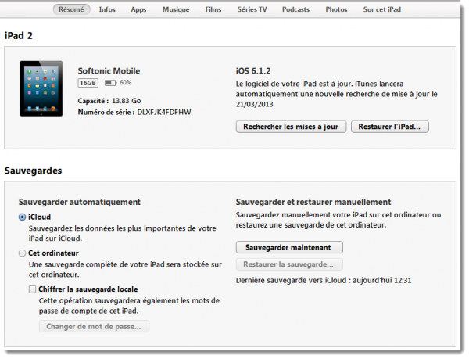Click the 'Changer de mot de passe...' button
Image resolution: width=469 pixels, height=359 pixels.
click(x=94, y=326)
